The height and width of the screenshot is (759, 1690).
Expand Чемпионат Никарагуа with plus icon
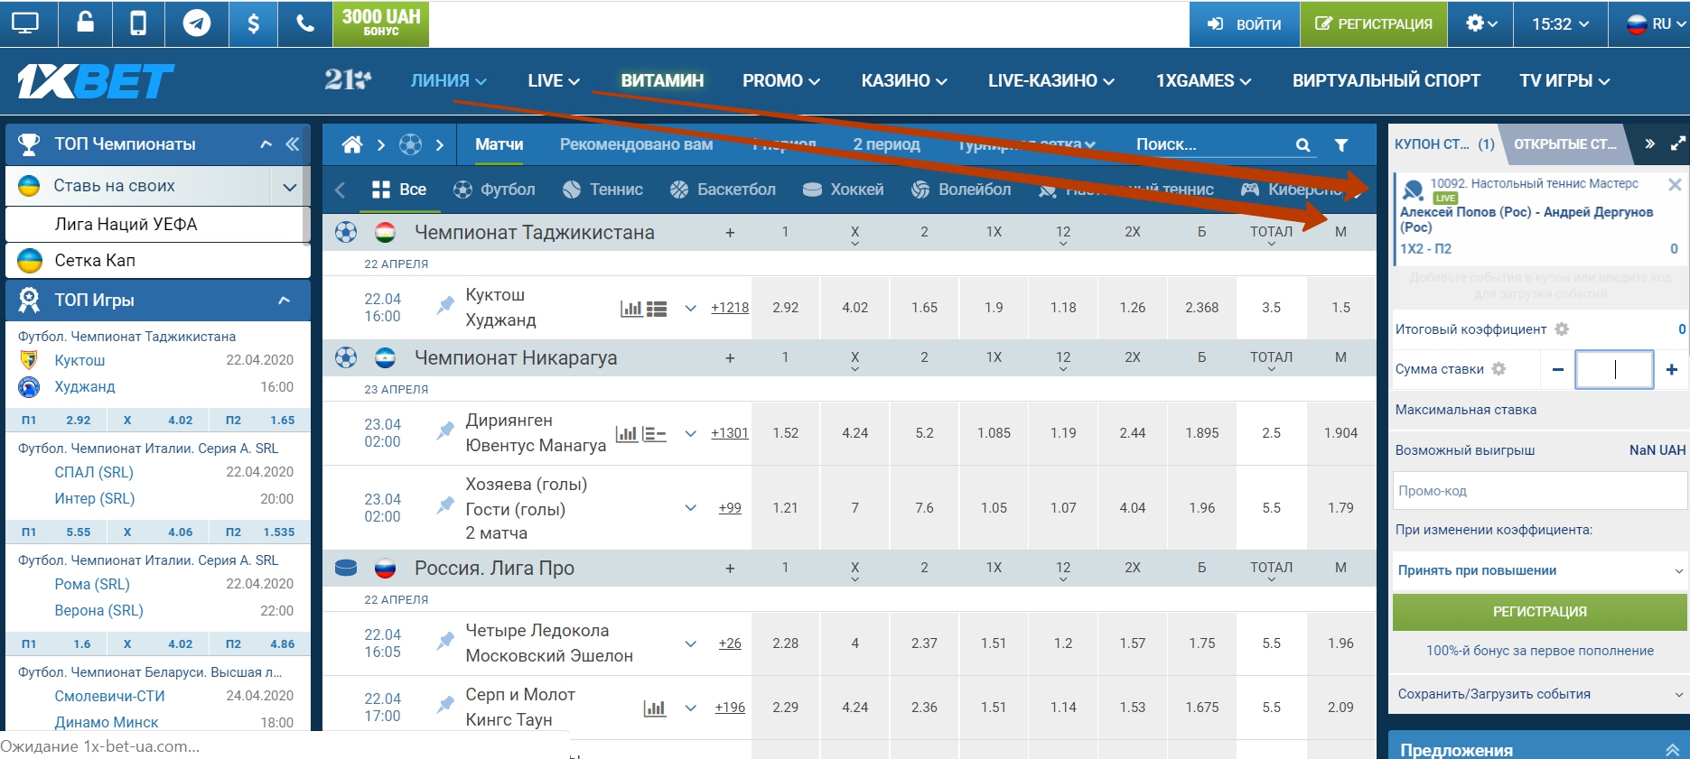(x=730, y=359)
